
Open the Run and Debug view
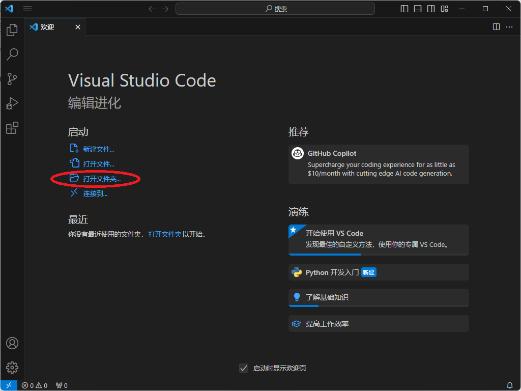12,103
